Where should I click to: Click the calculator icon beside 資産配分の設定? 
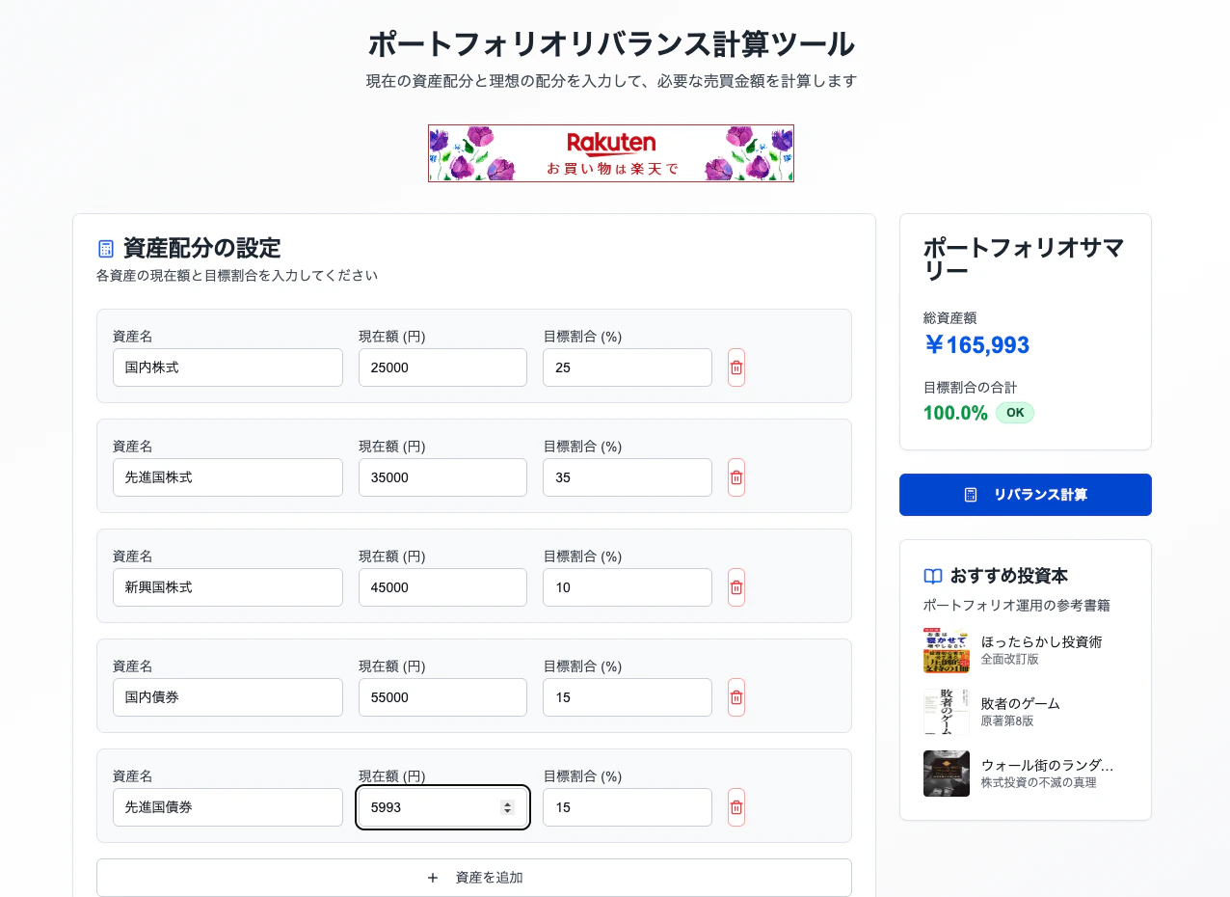click(x=104, y=247)
